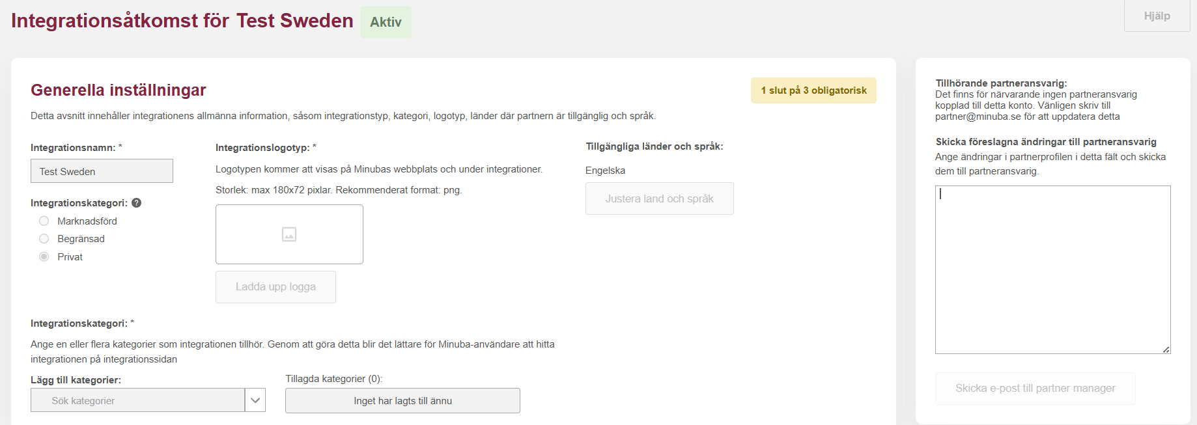Viewport: 1197px width, 425px height.
Task: Click the image placeholder icon in logo box
Action: [289, 234]
